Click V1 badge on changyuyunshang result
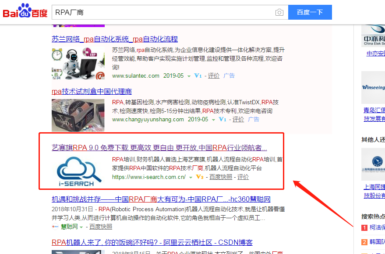 (x=223, y=120)
